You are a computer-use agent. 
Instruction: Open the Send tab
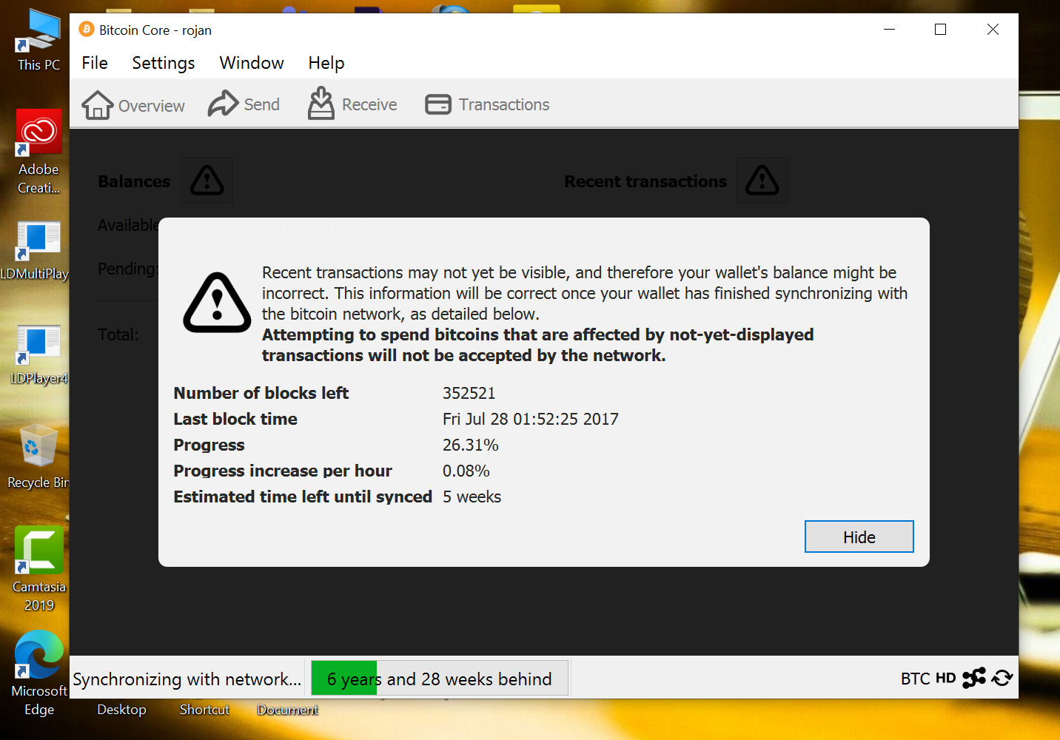pyautogui.click(x=244, y=104)
